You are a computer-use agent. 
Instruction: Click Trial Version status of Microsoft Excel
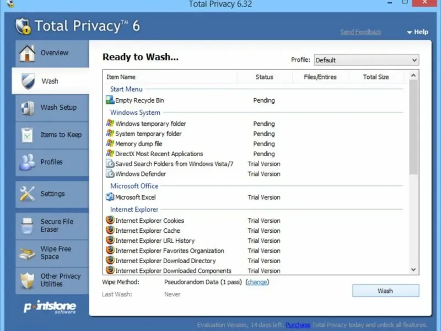point(264,197)
